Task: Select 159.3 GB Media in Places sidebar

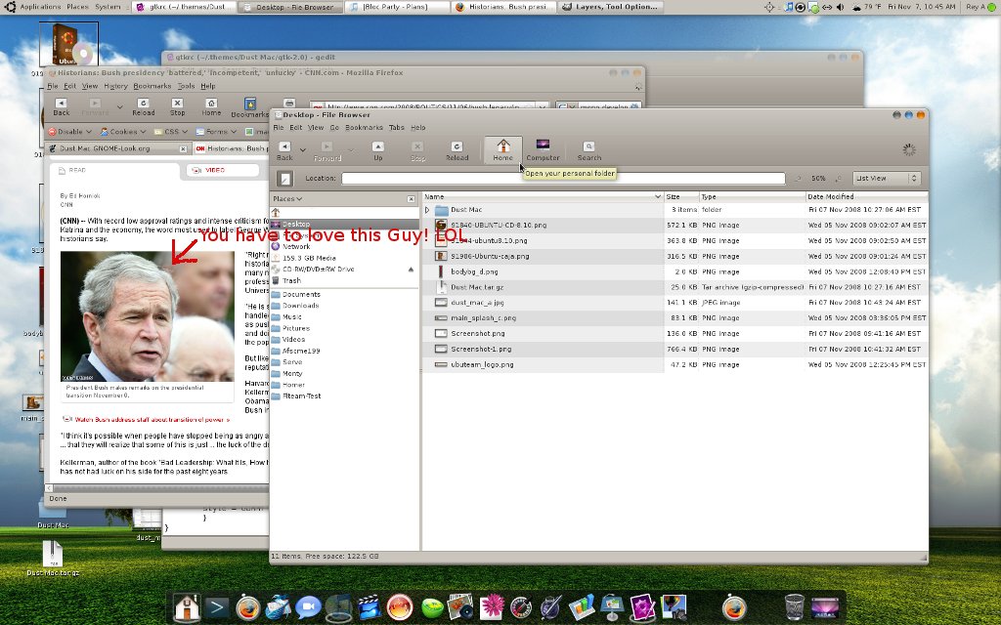Action: pos(344,258)
